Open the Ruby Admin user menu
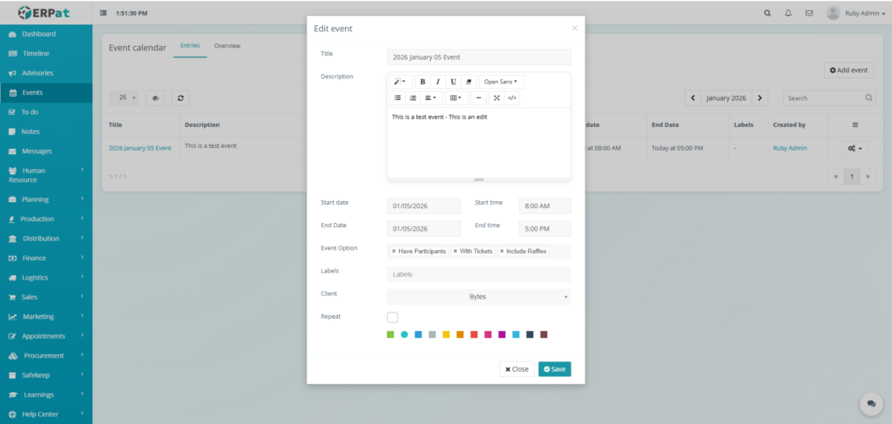The width and height of the screenshot is (892, 424). (x=856, y=13)
